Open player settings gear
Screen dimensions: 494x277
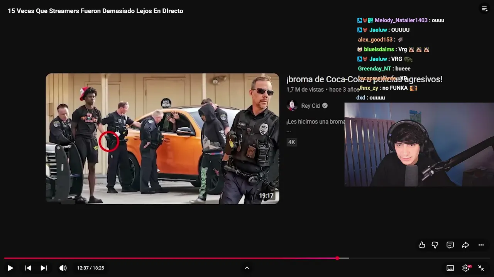(x=466, y=268)
